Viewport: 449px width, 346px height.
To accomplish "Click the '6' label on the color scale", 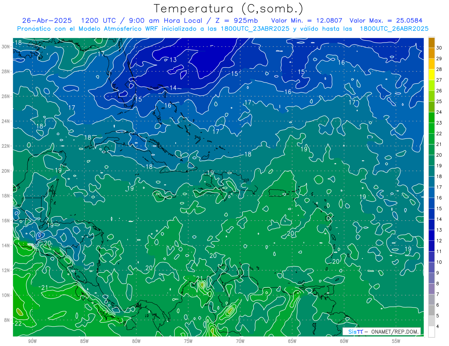I will [x=437, y=305].
